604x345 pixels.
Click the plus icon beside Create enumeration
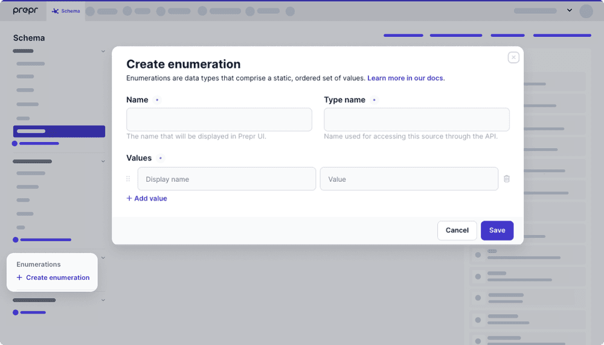pos(19,277)
